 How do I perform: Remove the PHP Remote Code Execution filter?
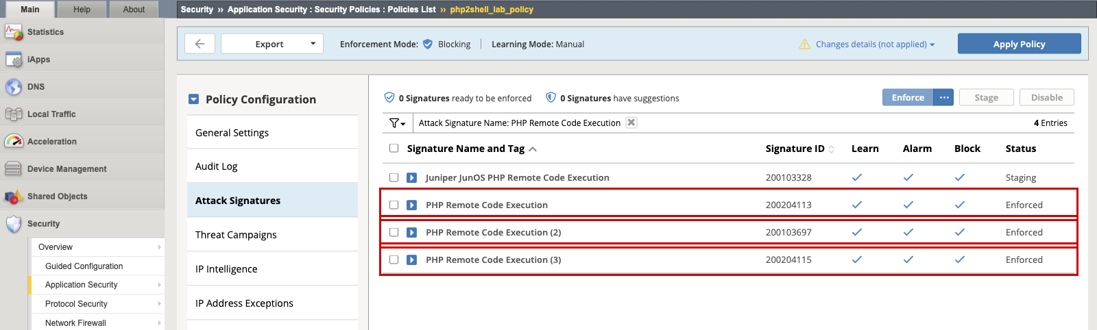pos(631,123)
